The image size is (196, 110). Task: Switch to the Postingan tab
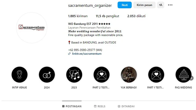pyautogui.click(x=72, y=106)
